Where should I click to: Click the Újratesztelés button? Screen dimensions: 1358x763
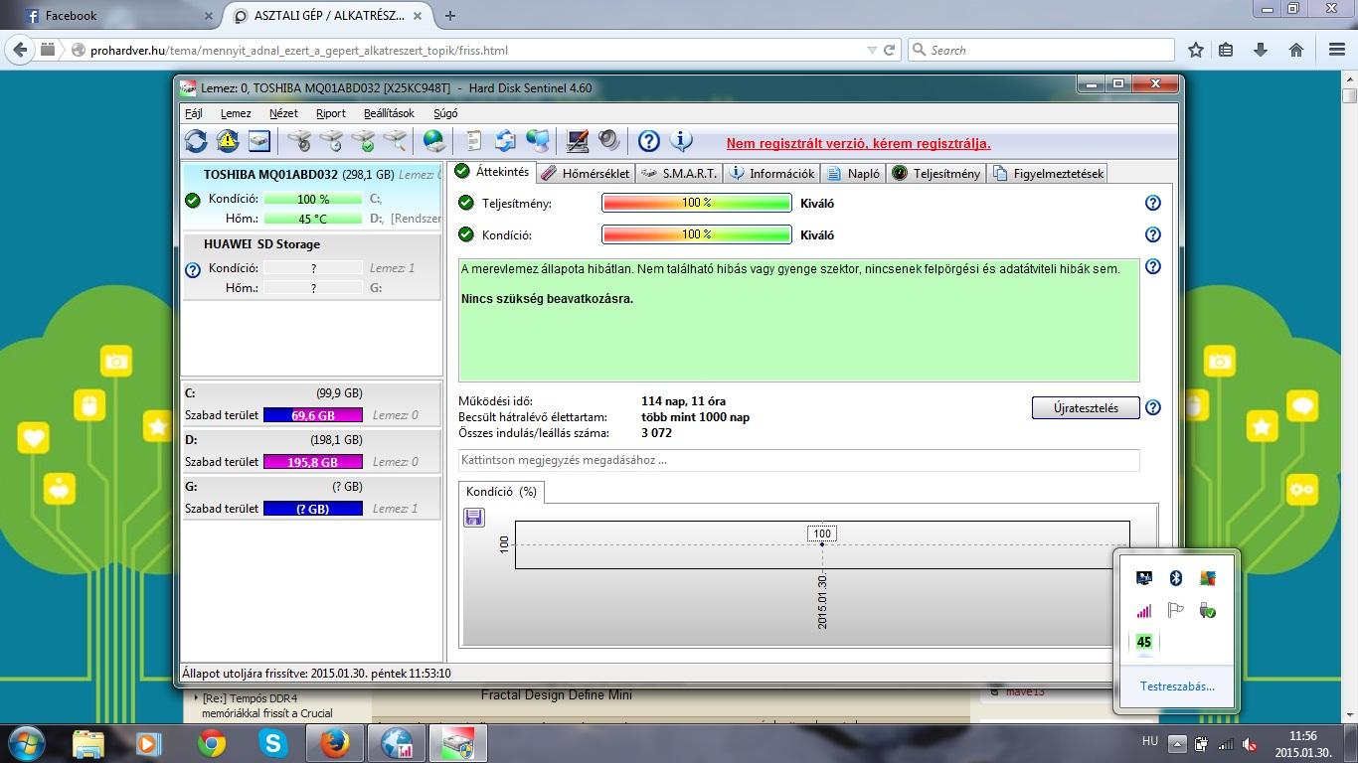click(x=1086, y=407)
